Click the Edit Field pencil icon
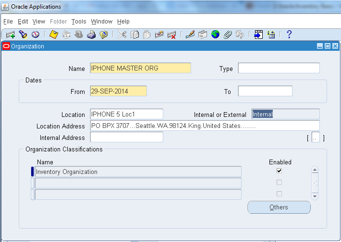This screenshot has height=242, width=341. click(x=190, y=35)
